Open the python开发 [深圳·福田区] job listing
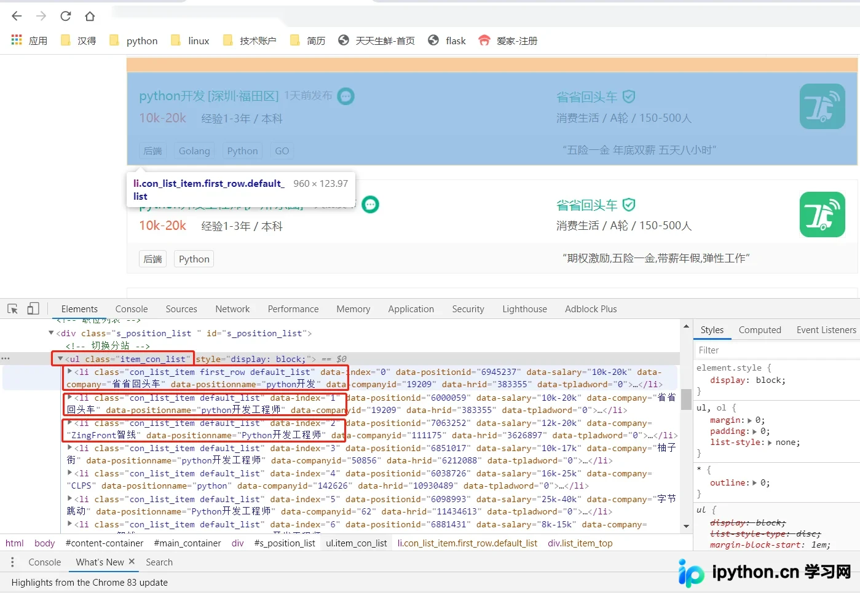This screenshot has height=598, width=860. click(x=209, y=96)
